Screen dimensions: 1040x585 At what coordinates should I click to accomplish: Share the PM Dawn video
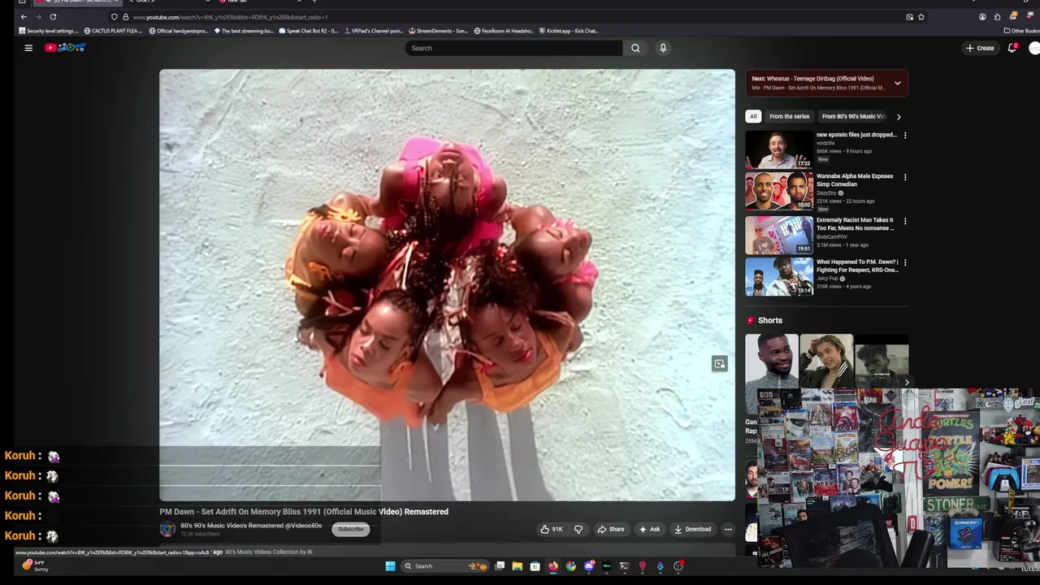pyautogui.click(x=611, y=529)
